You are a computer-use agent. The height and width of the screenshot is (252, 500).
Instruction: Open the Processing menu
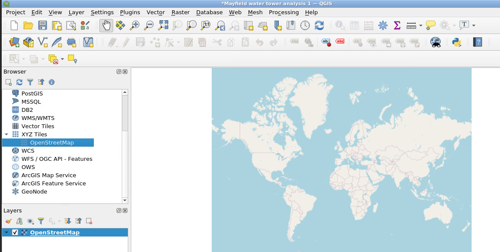point(284,12)
